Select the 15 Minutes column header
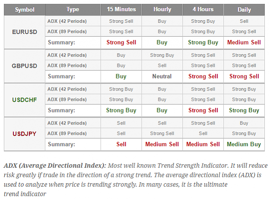Image resolution: width=270 pixels, height=200 pixels. (x=121, y=9)
